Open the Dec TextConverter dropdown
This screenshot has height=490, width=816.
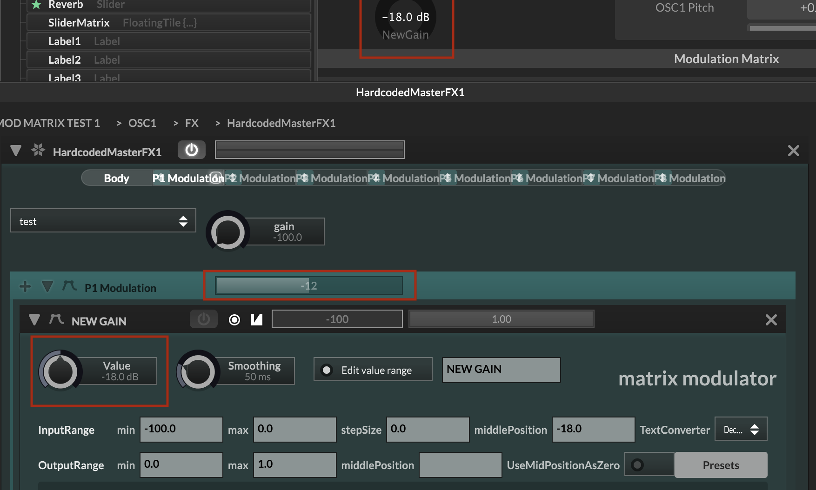(x=740, y=429)
